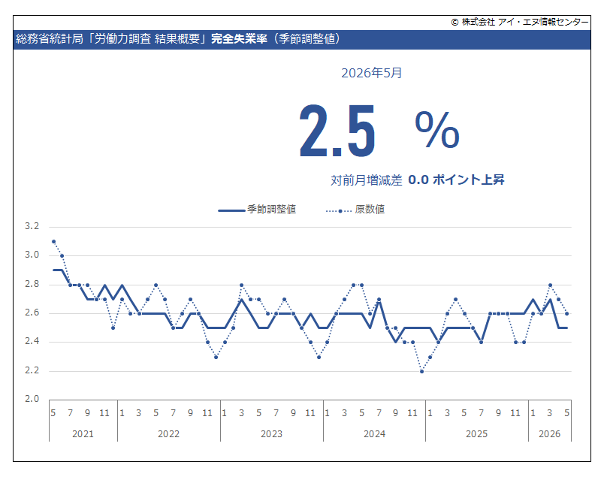The image size is (604, 477).
Task: Click the 2023 year axis label
Action: 271,434
